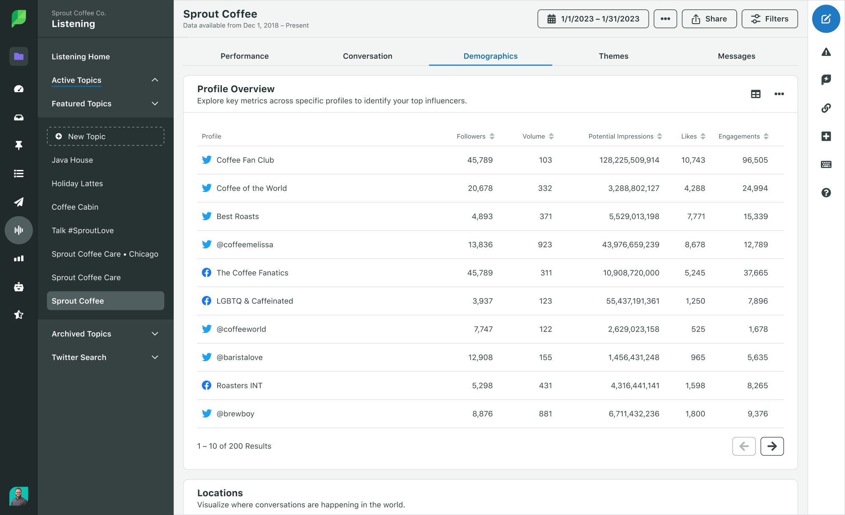845x515 pixels.
Task: Toggle the Conversation tab view
Action: point(368,55)
